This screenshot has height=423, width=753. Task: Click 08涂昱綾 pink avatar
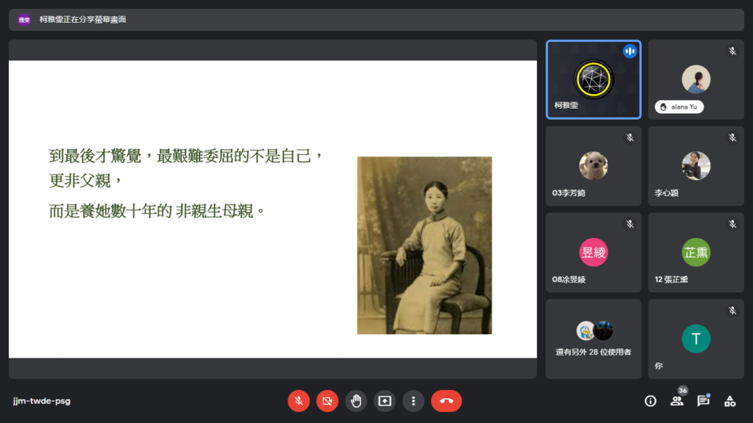[x=593, y=253]
